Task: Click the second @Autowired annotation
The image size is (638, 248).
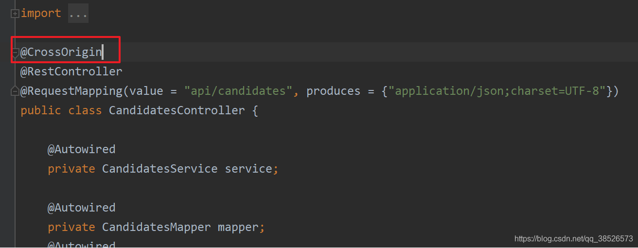Action: pos(82,208)
